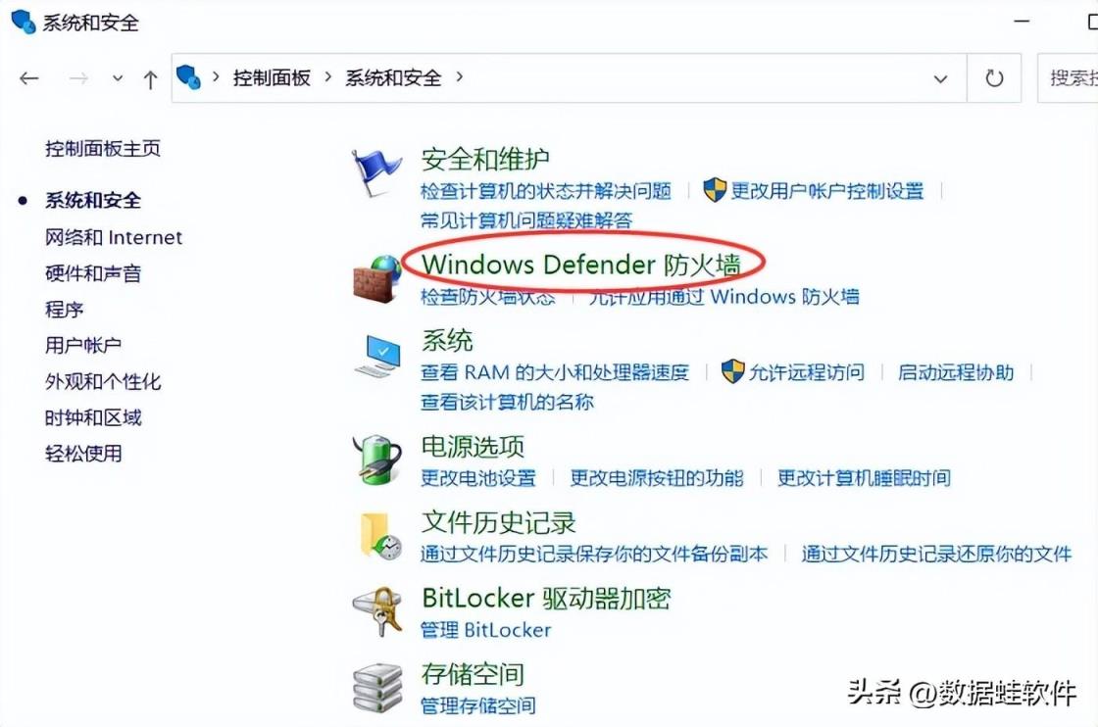Click the Windows Defender Firewall brick-wall icon
Image resolution: width=1098 pixels, height=727 pixels.
click(x=376, y=280)
